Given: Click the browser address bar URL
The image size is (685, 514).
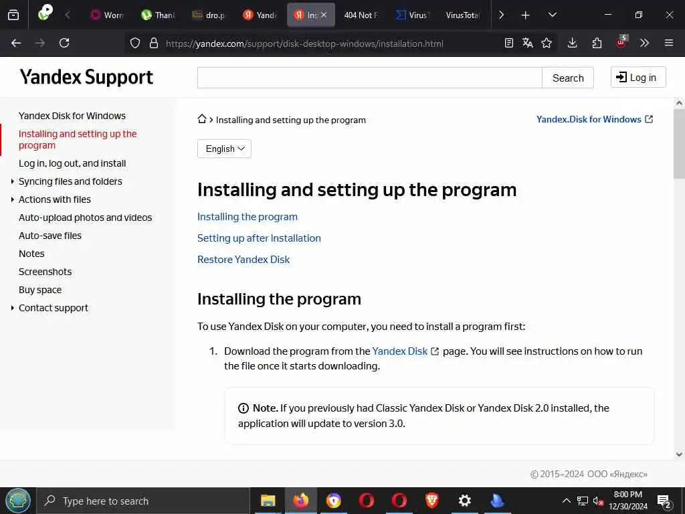Looking at the screenshot, I should [304, 44].
